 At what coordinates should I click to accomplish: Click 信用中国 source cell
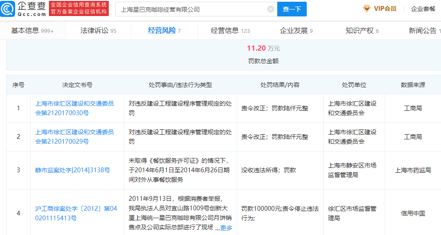(413, 213)
